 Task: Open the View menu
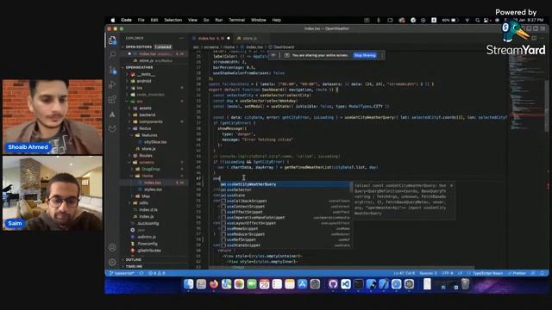(192, 20)
